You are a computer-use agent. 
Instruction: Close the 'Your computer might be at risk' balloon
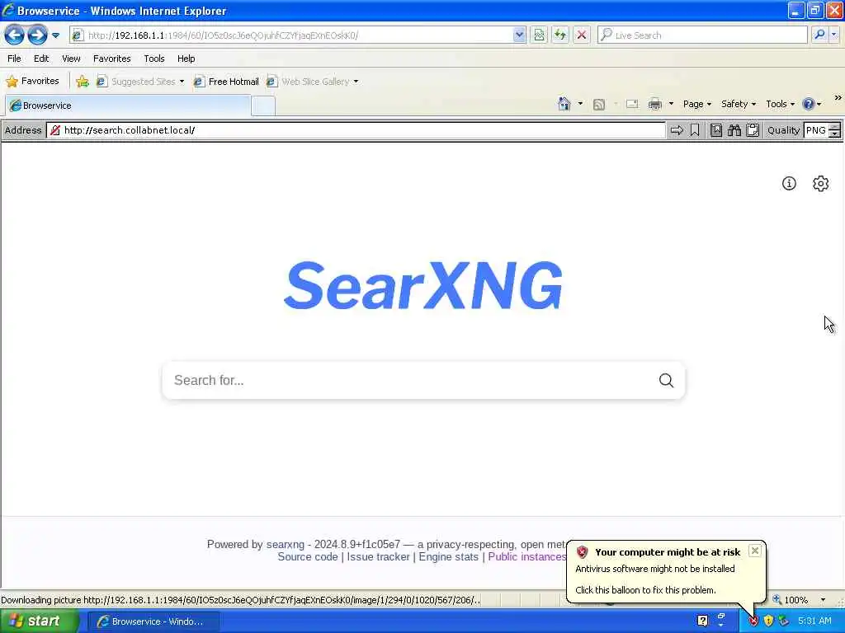(755, 550)
